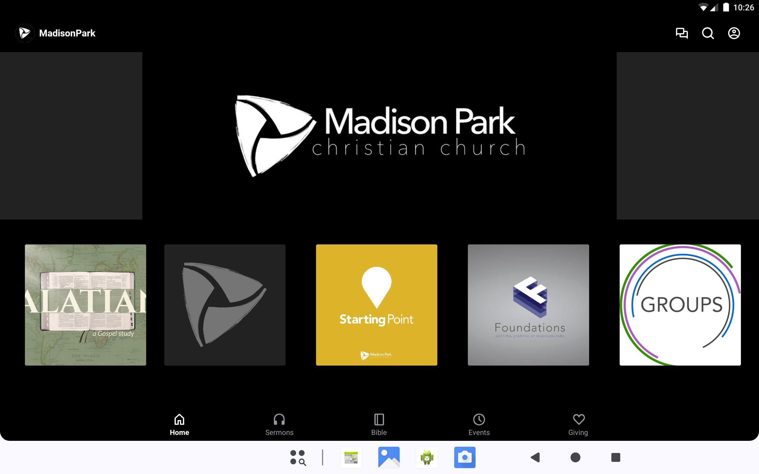The height and width of the screenshot is (474, 759).
Task: Select the Giving heart tab
Action: click(578, 425)
